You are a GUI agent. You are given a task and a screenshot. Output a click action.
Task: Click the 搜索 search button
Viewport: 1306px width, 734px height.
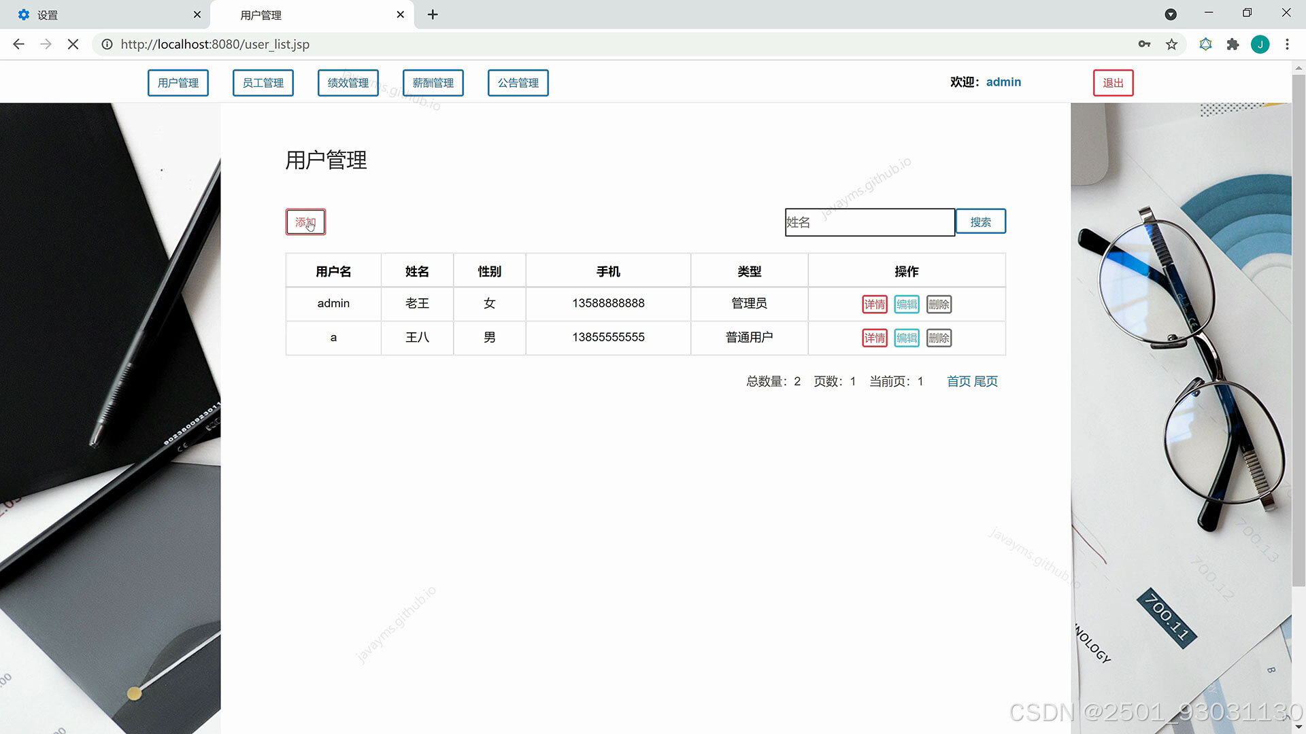(x=981, y=222)
